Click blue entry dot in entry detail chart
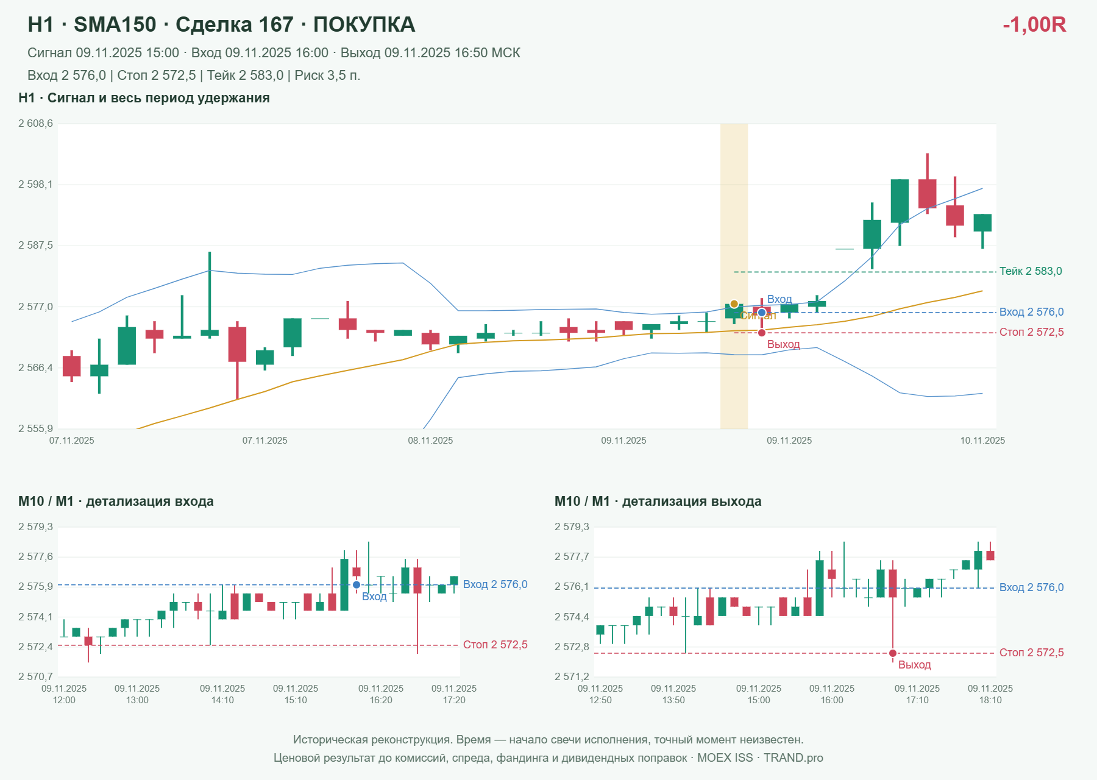 point(357,585)
